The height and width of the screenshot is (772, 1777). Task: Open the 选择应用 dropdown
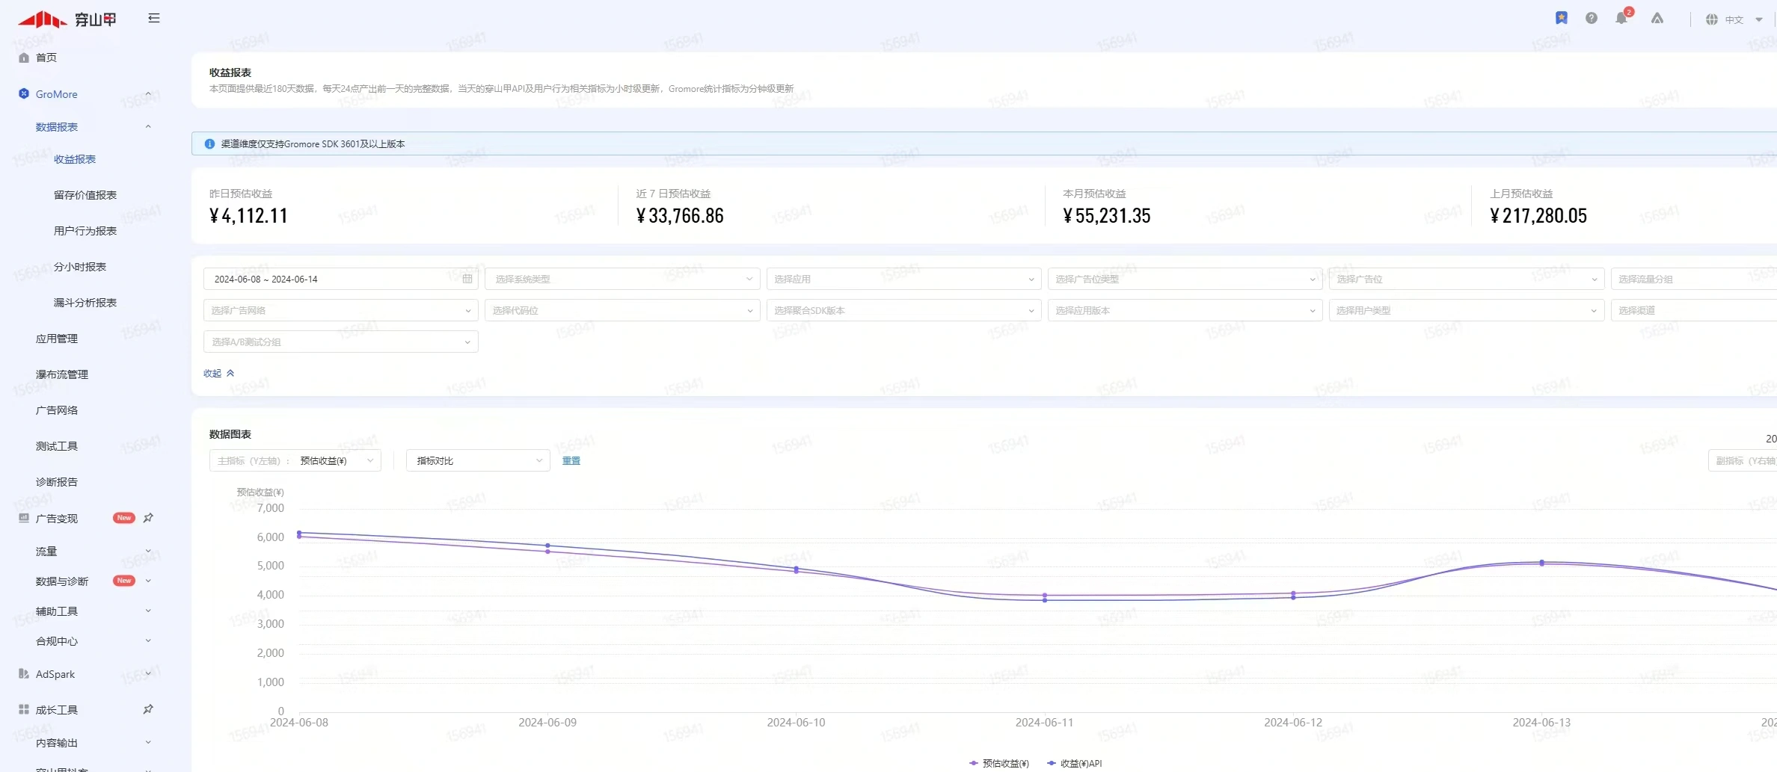pos(904,279)
